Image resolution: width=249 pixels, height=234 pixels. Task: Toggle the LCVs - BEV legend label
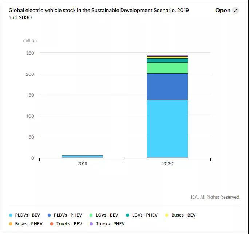click(x=107, y=215)
